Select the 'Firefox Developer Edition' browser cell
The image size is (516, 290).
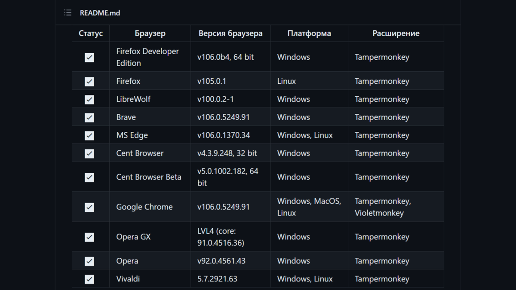coord(150,57)
